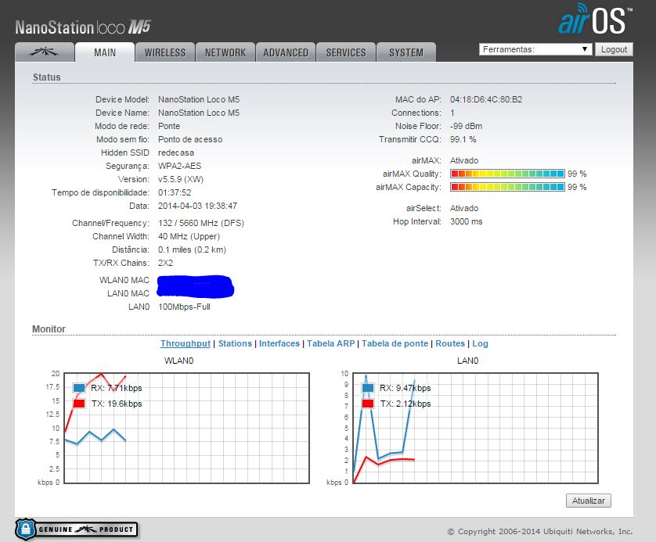
Task: Click the Segurança value WPA2-AES
Action: pyautogui.click(x=179, y=166)
